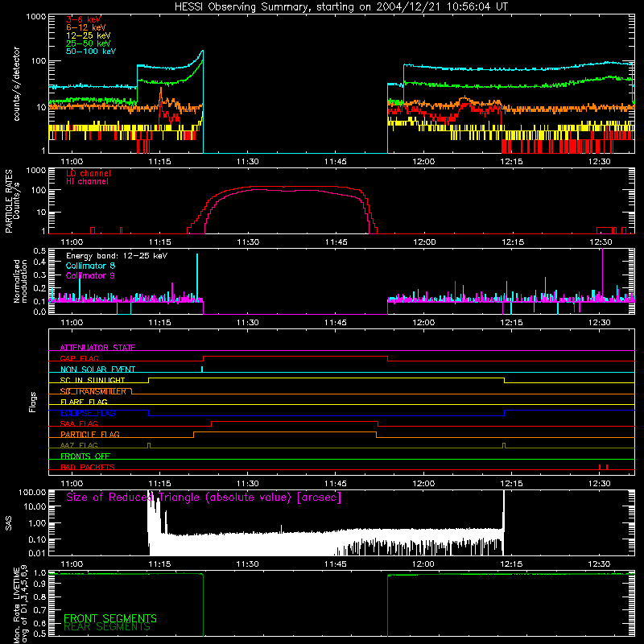The image size is (644, 644).
Task: Select the Collimator 8 legend label
Action: click(x=90, y=266)
